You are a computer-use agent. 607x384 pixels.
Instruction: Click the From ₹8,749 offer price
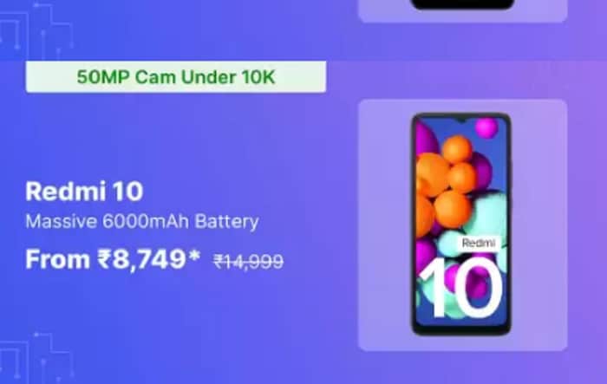point(113,259)
